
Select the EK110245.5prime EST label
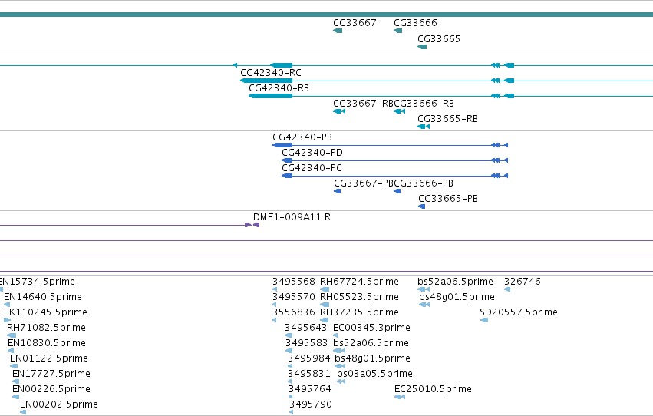click(x=45, y=312)
